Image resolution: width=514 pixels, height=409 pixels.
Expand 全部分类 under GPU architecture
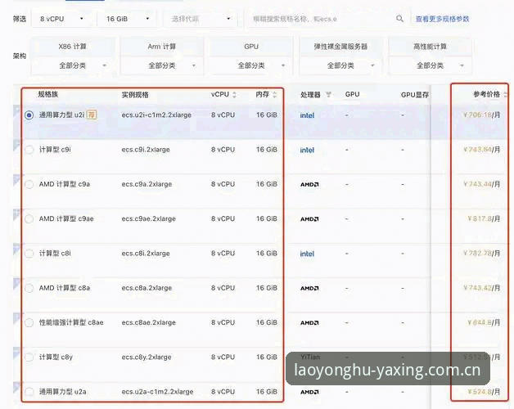coord(251,65)
